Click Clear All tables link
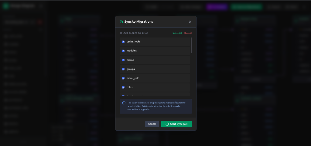Screen dimensions: 311x146 188,33
